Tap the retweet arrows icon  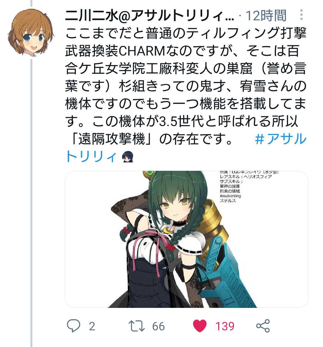(137, 326)
